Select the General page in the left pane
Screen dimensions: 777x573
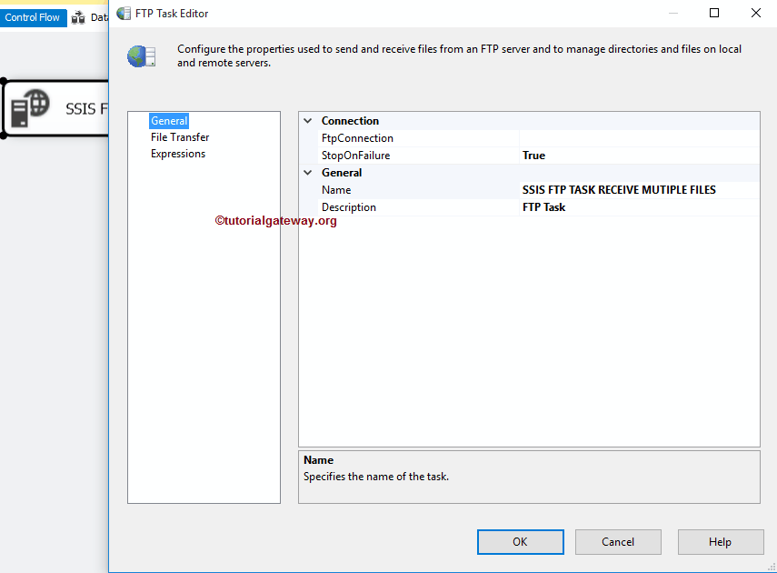[x=169, y=120]
